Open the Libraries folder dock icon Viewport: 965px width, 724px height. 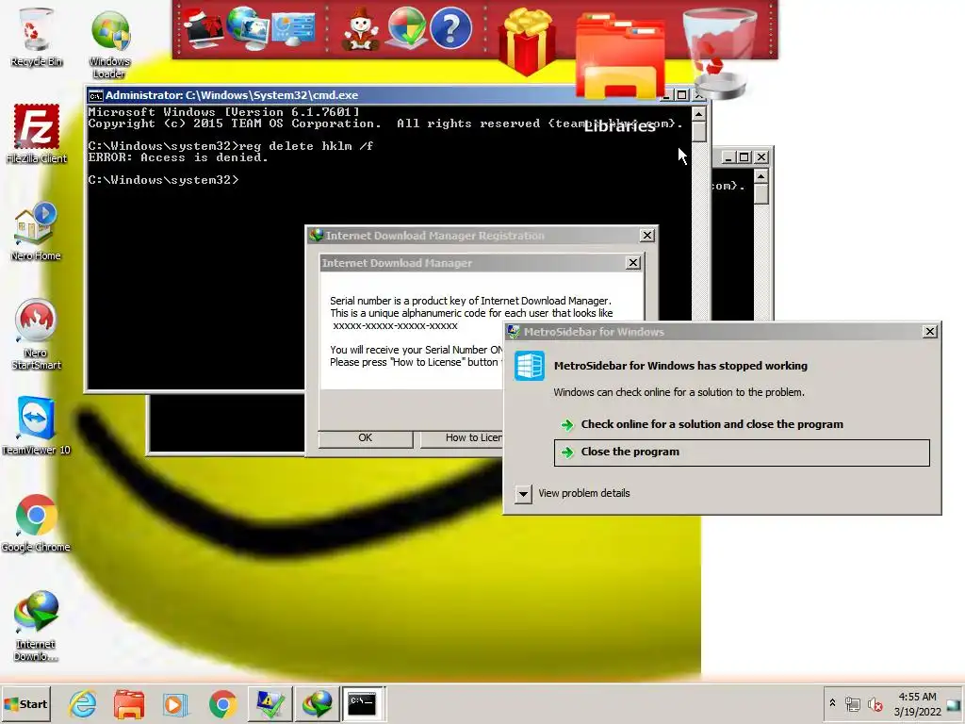pyautogui.click(x=620, y=57)
